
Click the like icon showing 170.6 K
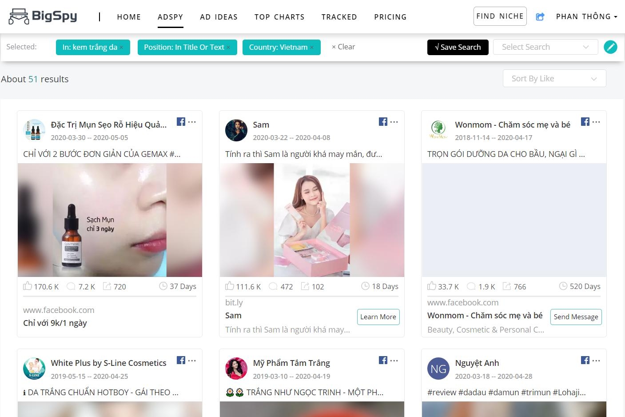coord(28,286)
